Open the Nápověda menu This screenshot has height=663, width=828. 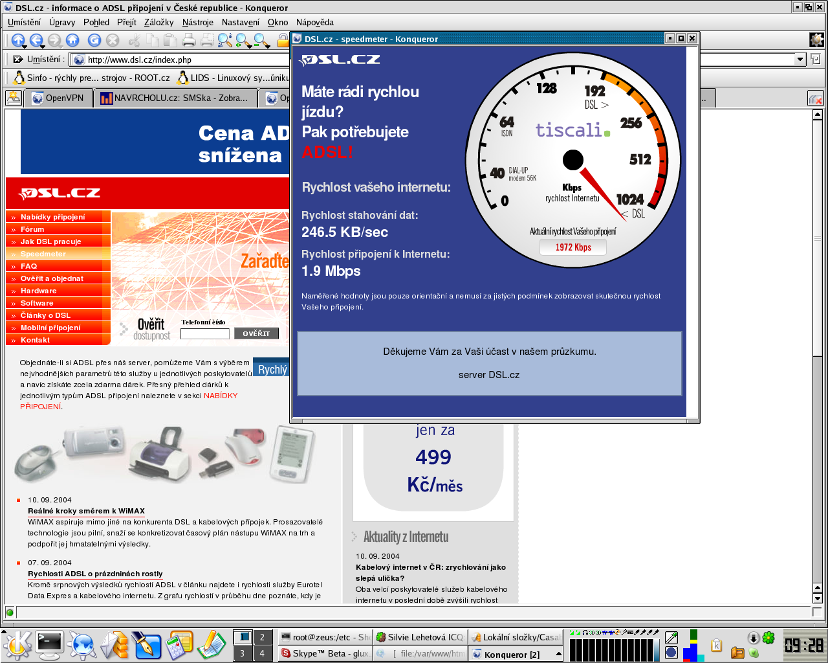(315, 22)
